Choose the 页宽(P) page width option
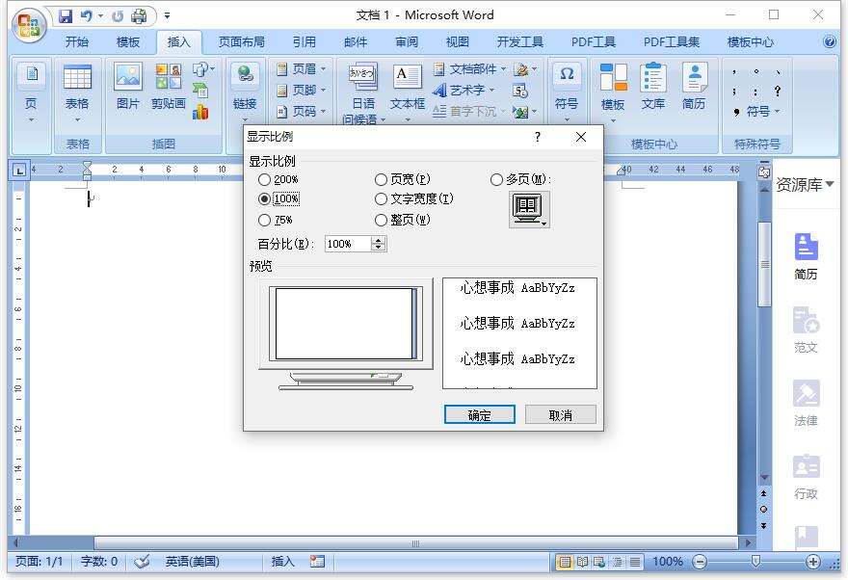The width and height of the screenshot is (848, 580). tap(403, 179)
